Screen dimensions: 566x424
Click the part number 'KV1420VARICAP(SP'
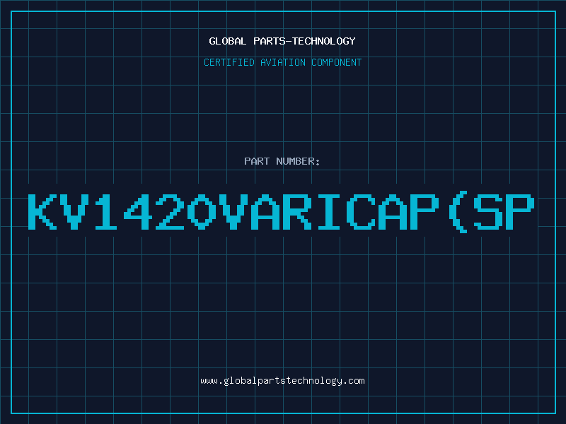pos(281,212)
